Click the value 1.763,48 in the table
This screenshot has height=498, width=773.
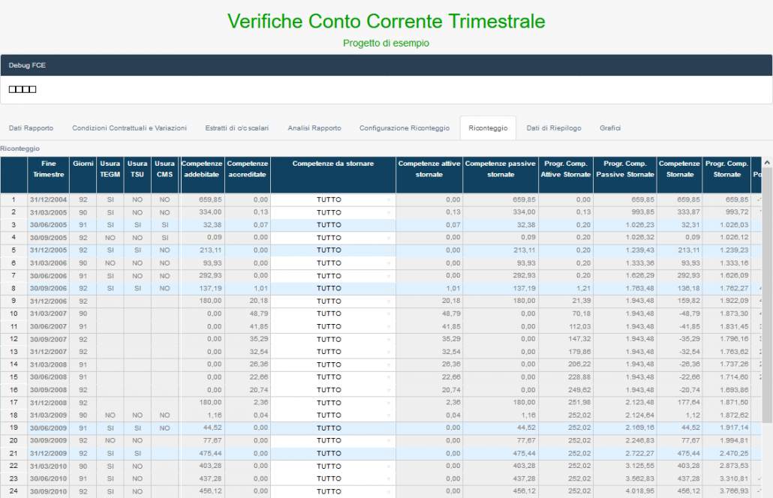click(x=640, y=288)
